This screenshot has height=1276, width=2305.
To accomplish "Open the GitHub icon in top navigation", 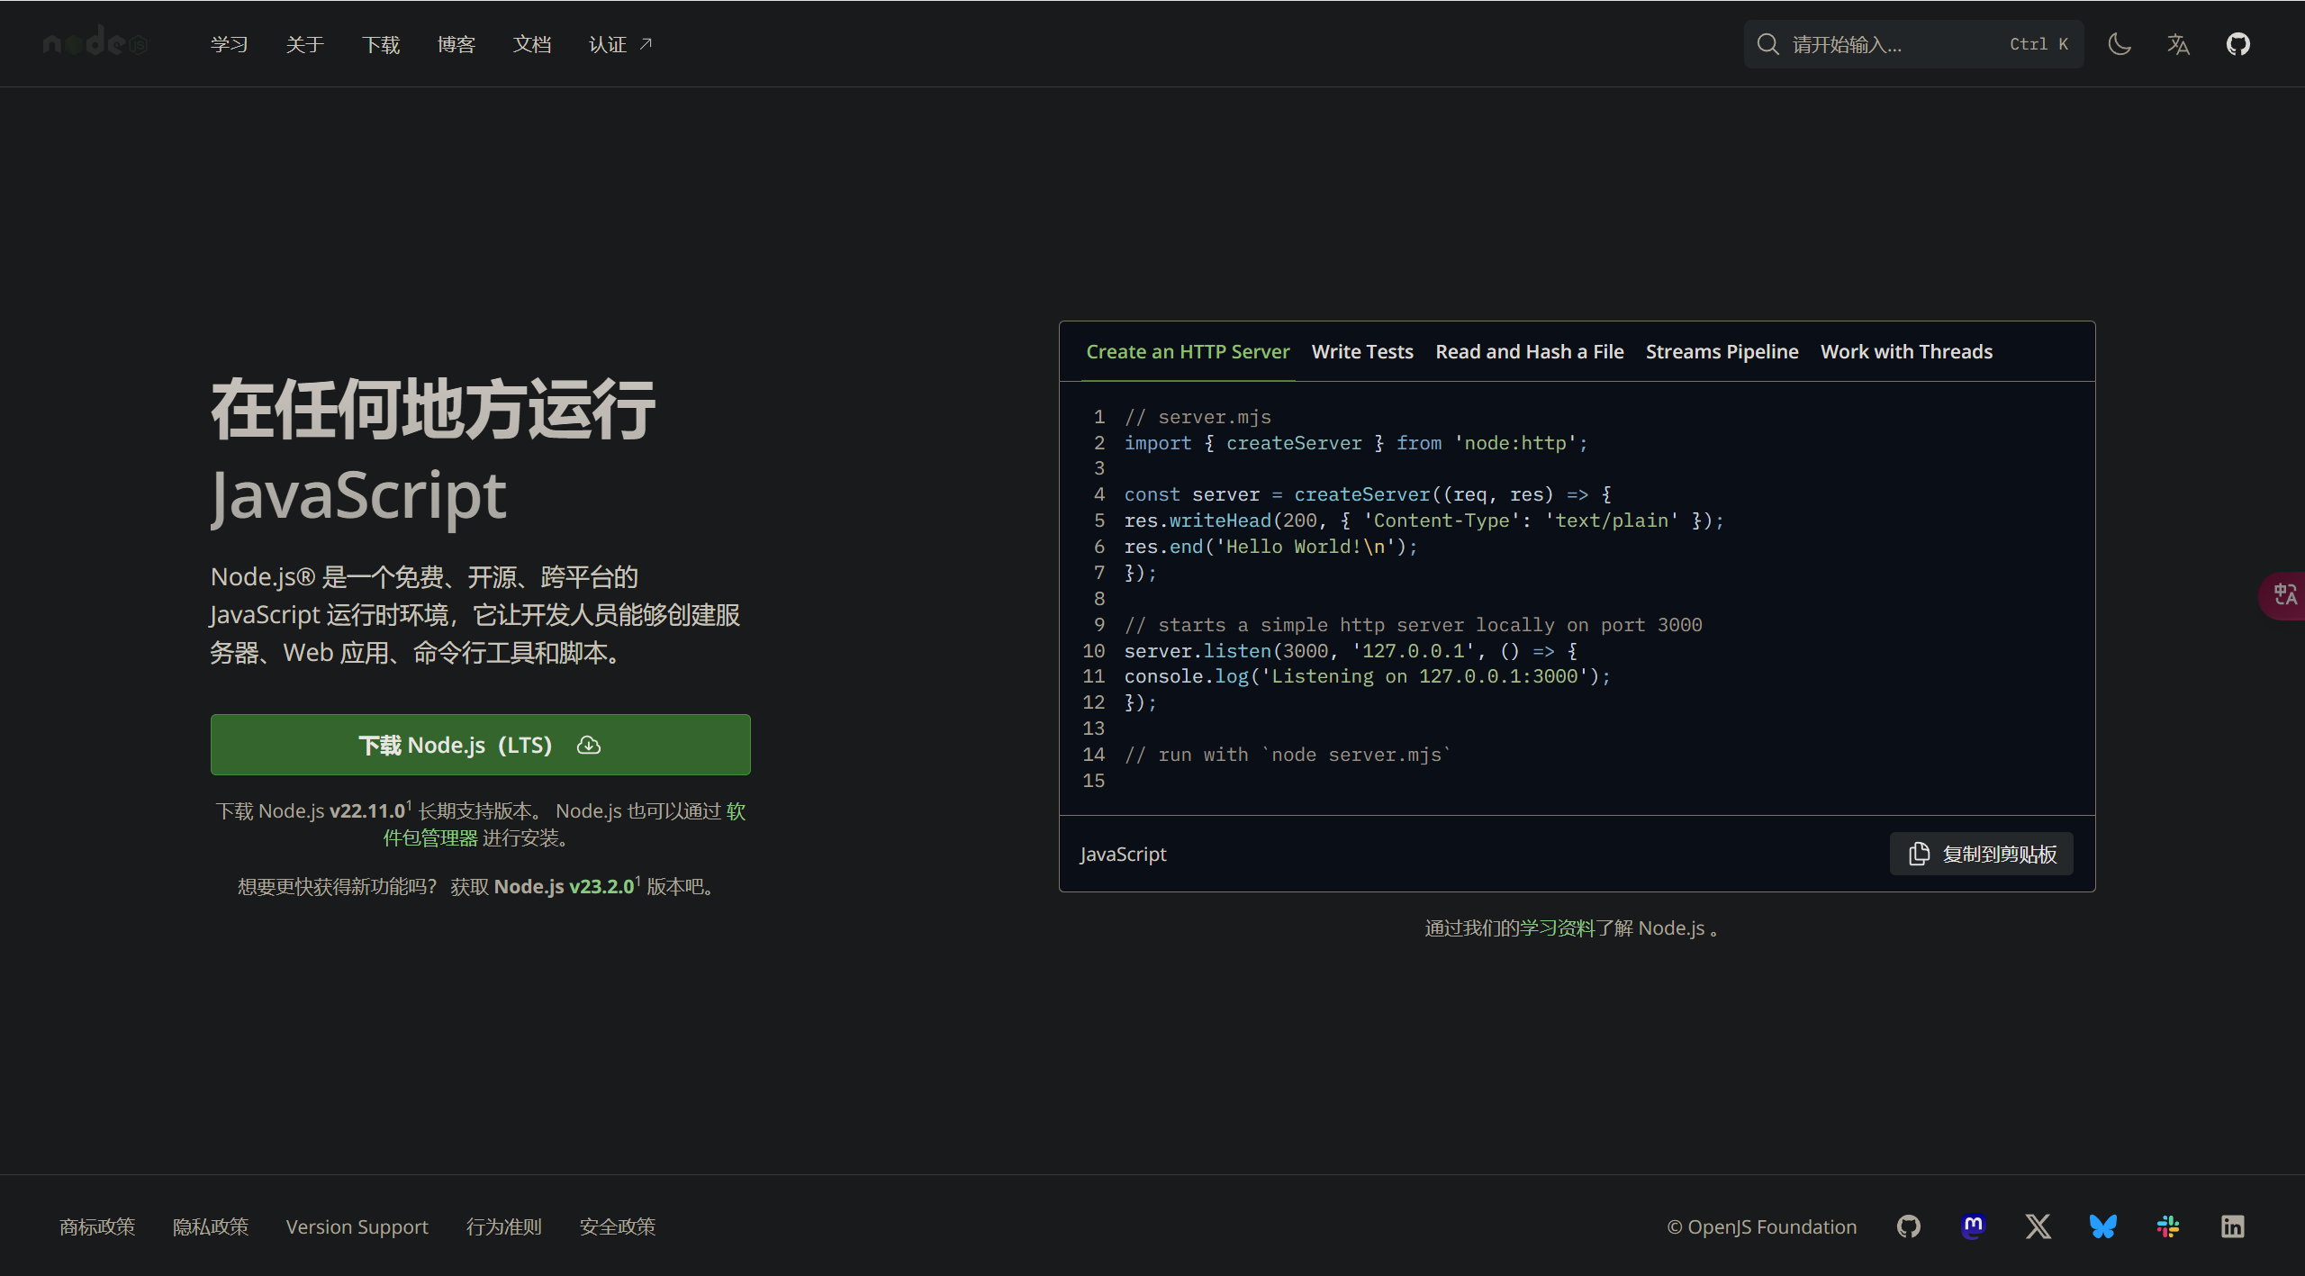I will pyautogui.click(x=2237, y=44).
